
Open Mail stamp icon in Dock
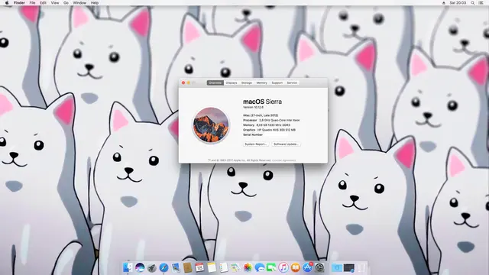176,267
